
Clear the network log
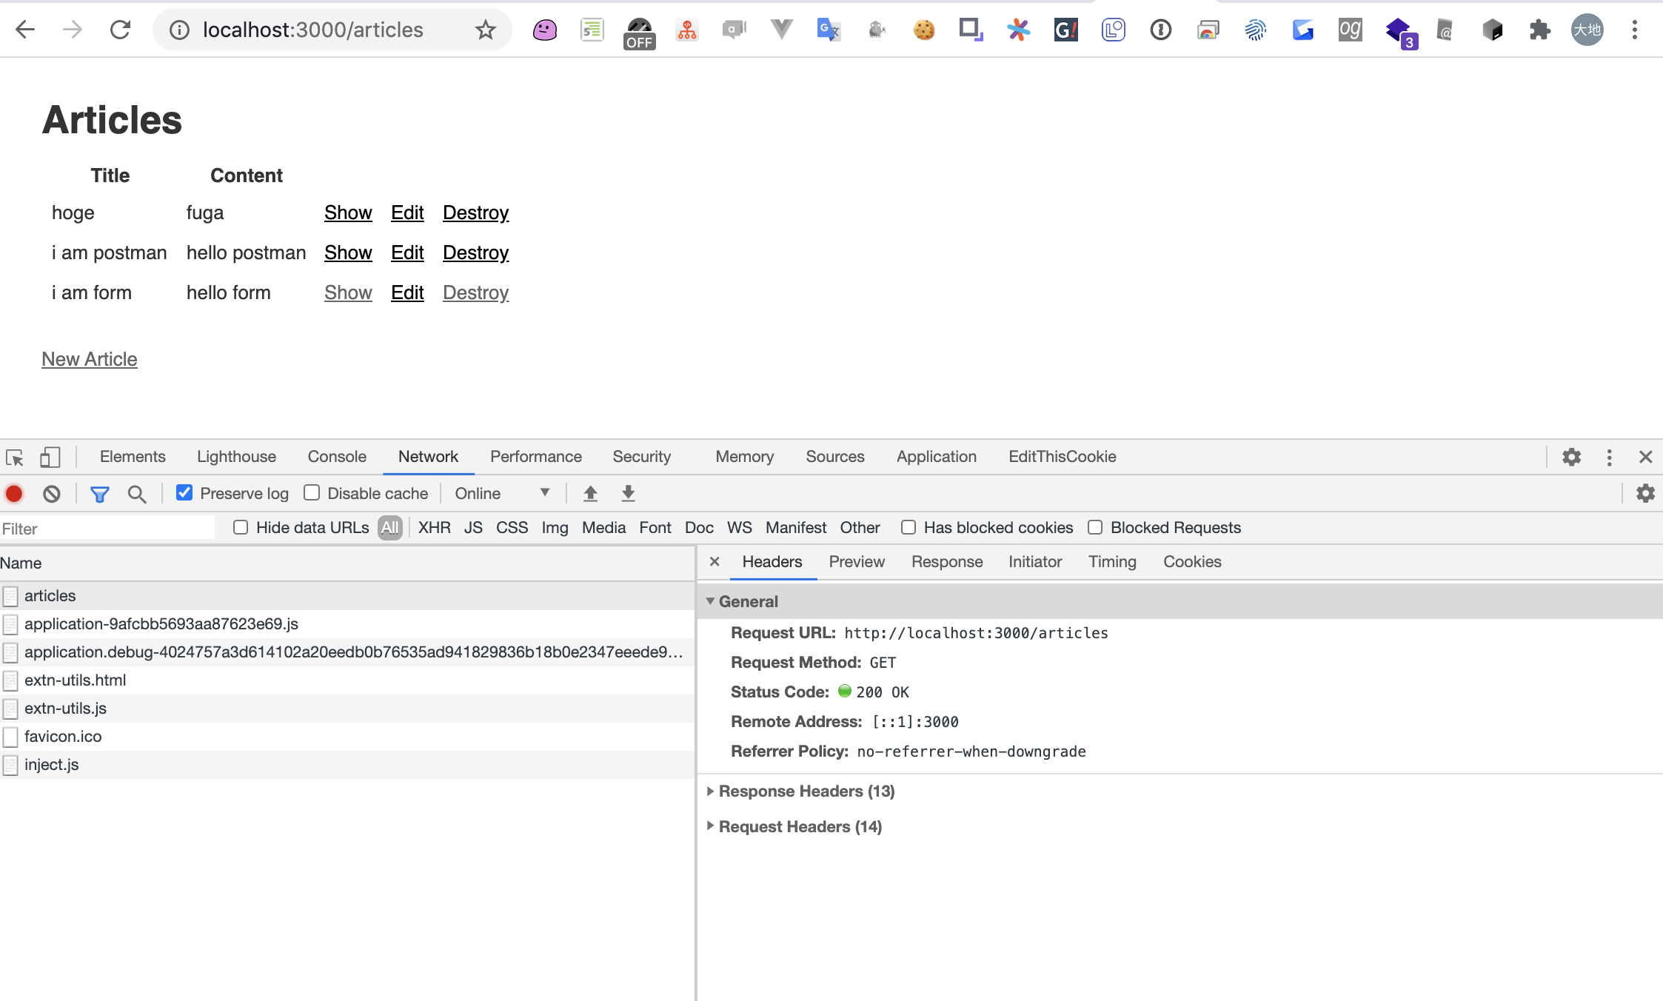click(x=51, y=494)
